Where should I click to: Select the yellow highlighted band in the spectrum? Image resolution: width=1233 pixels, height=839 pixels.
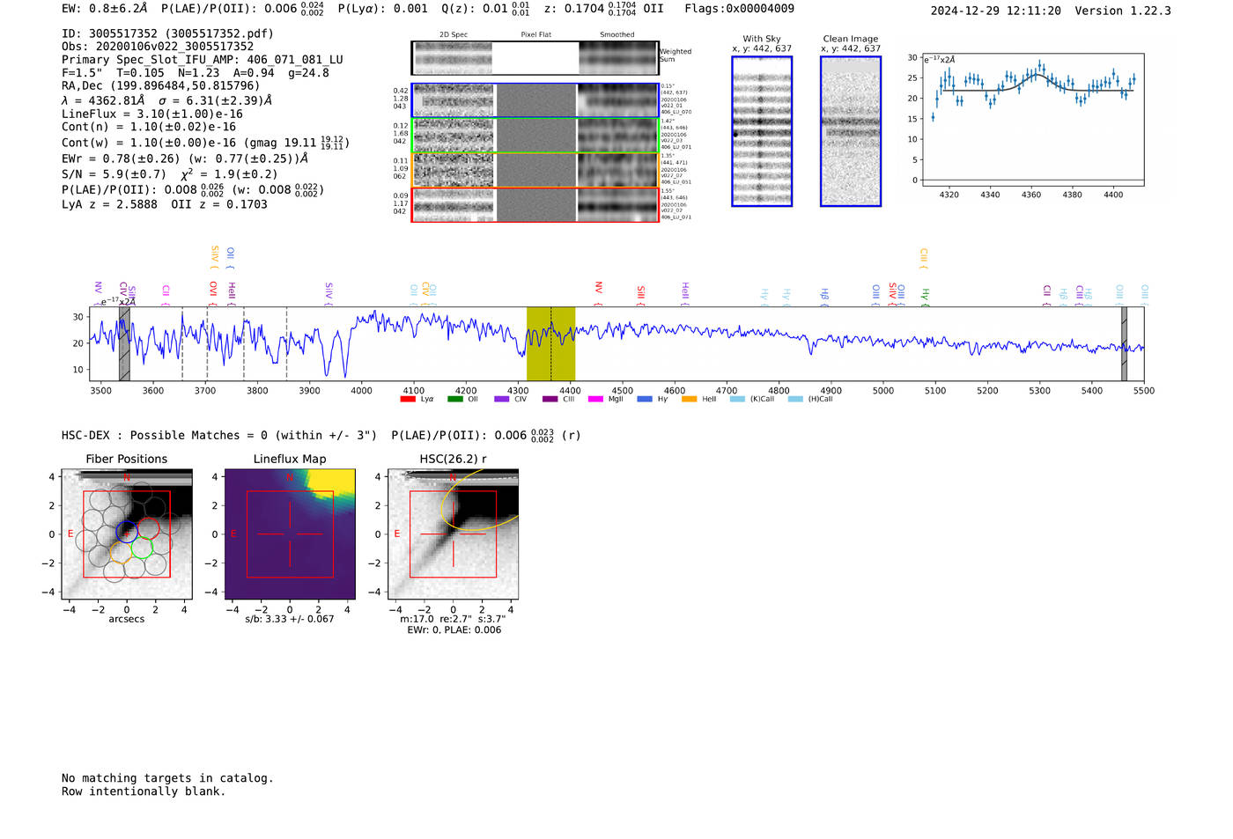[x=550, y=343]
